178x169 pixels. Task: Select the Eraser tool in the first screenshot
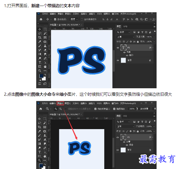coord(45,50)
